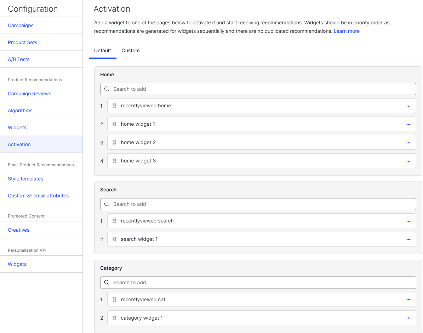Follow the Learn more link
423x333 pixels.
click(x=347, y=31)
